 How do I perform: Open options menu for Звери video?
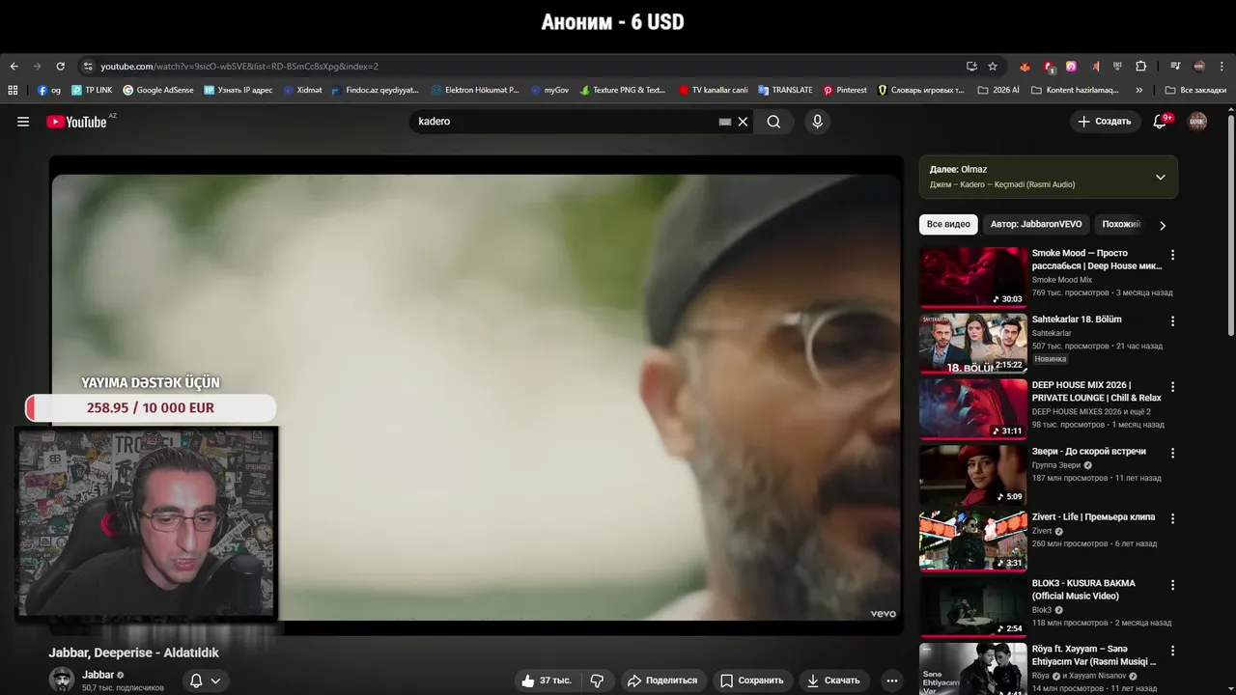click(1173, 453)
